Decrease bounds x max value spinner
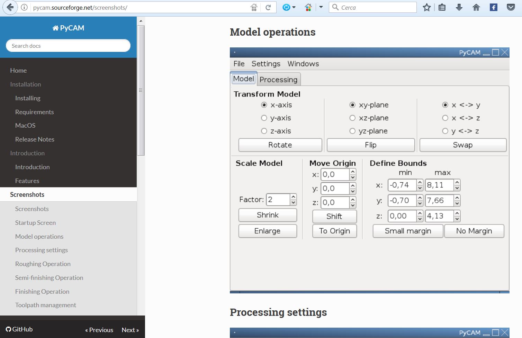The height and width of the screenshot is (338, 522). (457, 188)
